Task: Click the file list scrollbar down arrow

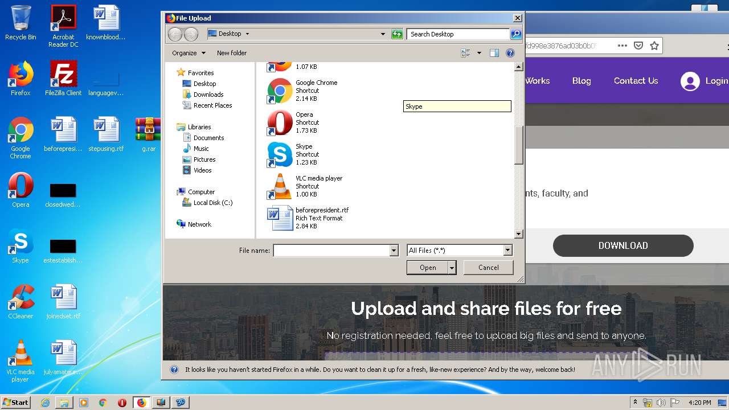Action: click(x=518, y=233)
